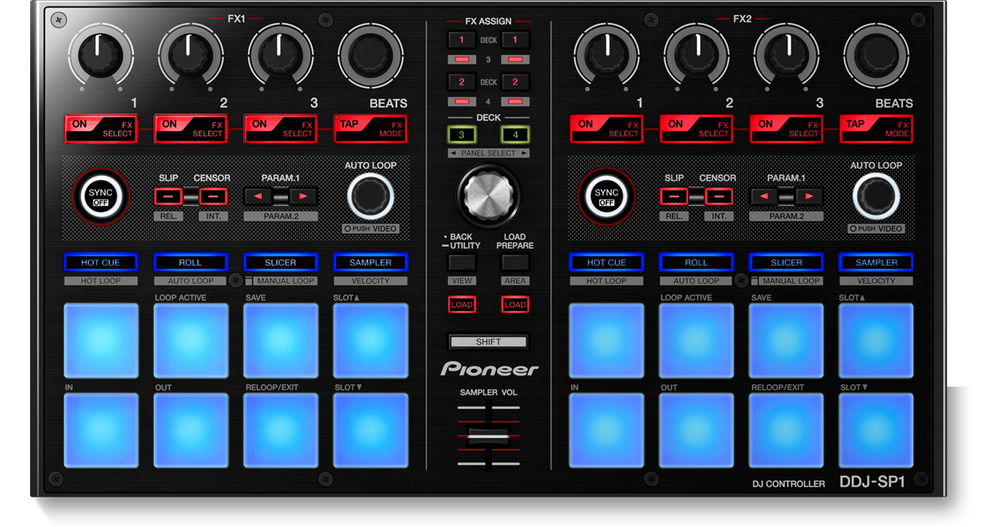This screenshot has height=527, width=1004.
Task: Enable SLIP on the right deck
Action: tap(674, 197)
